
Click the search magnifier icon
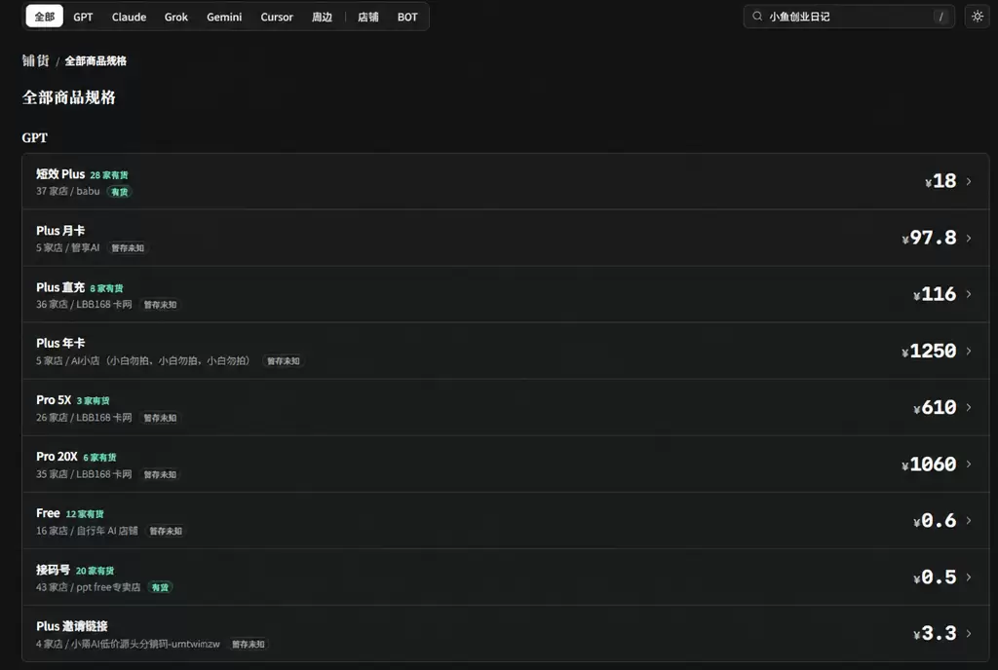757,17
